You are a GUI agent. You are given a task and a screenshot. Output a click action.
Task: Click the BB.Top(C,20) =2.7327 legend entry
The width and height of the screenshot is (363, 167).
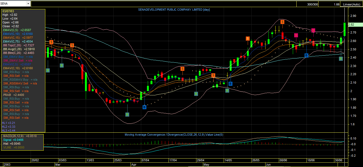pyautogui.click(x=19, y=45)
